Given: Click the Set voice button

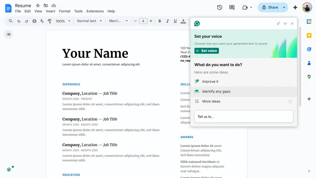Looking at the screenshot, I should (x=206, y=51).
